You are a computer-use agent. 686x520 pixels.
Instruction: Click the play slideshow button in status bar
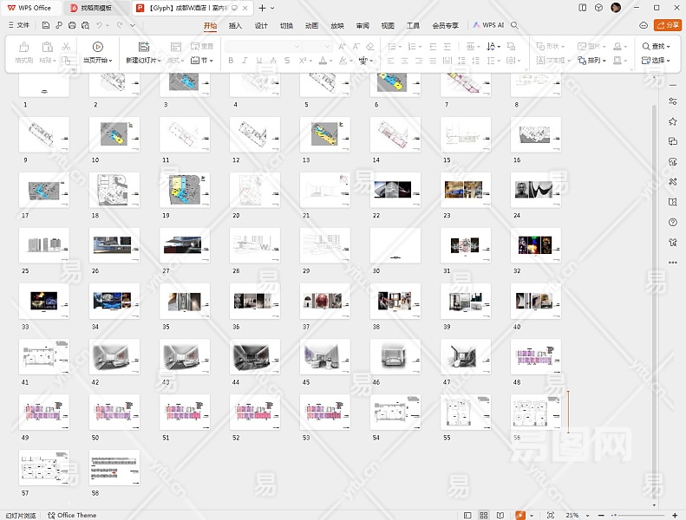(519, 515)
